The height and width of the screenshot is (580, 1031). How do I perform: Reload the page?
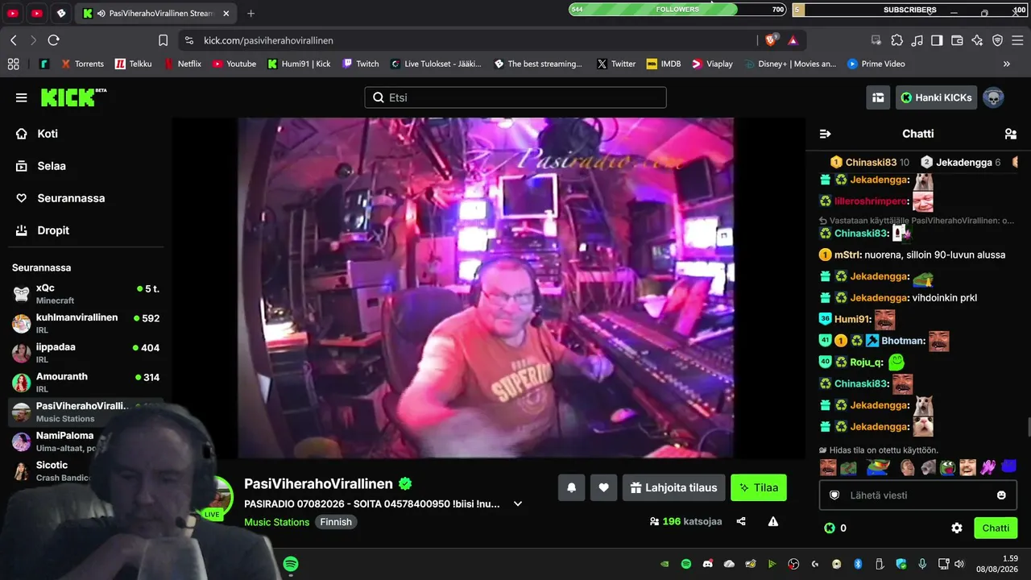54,40
